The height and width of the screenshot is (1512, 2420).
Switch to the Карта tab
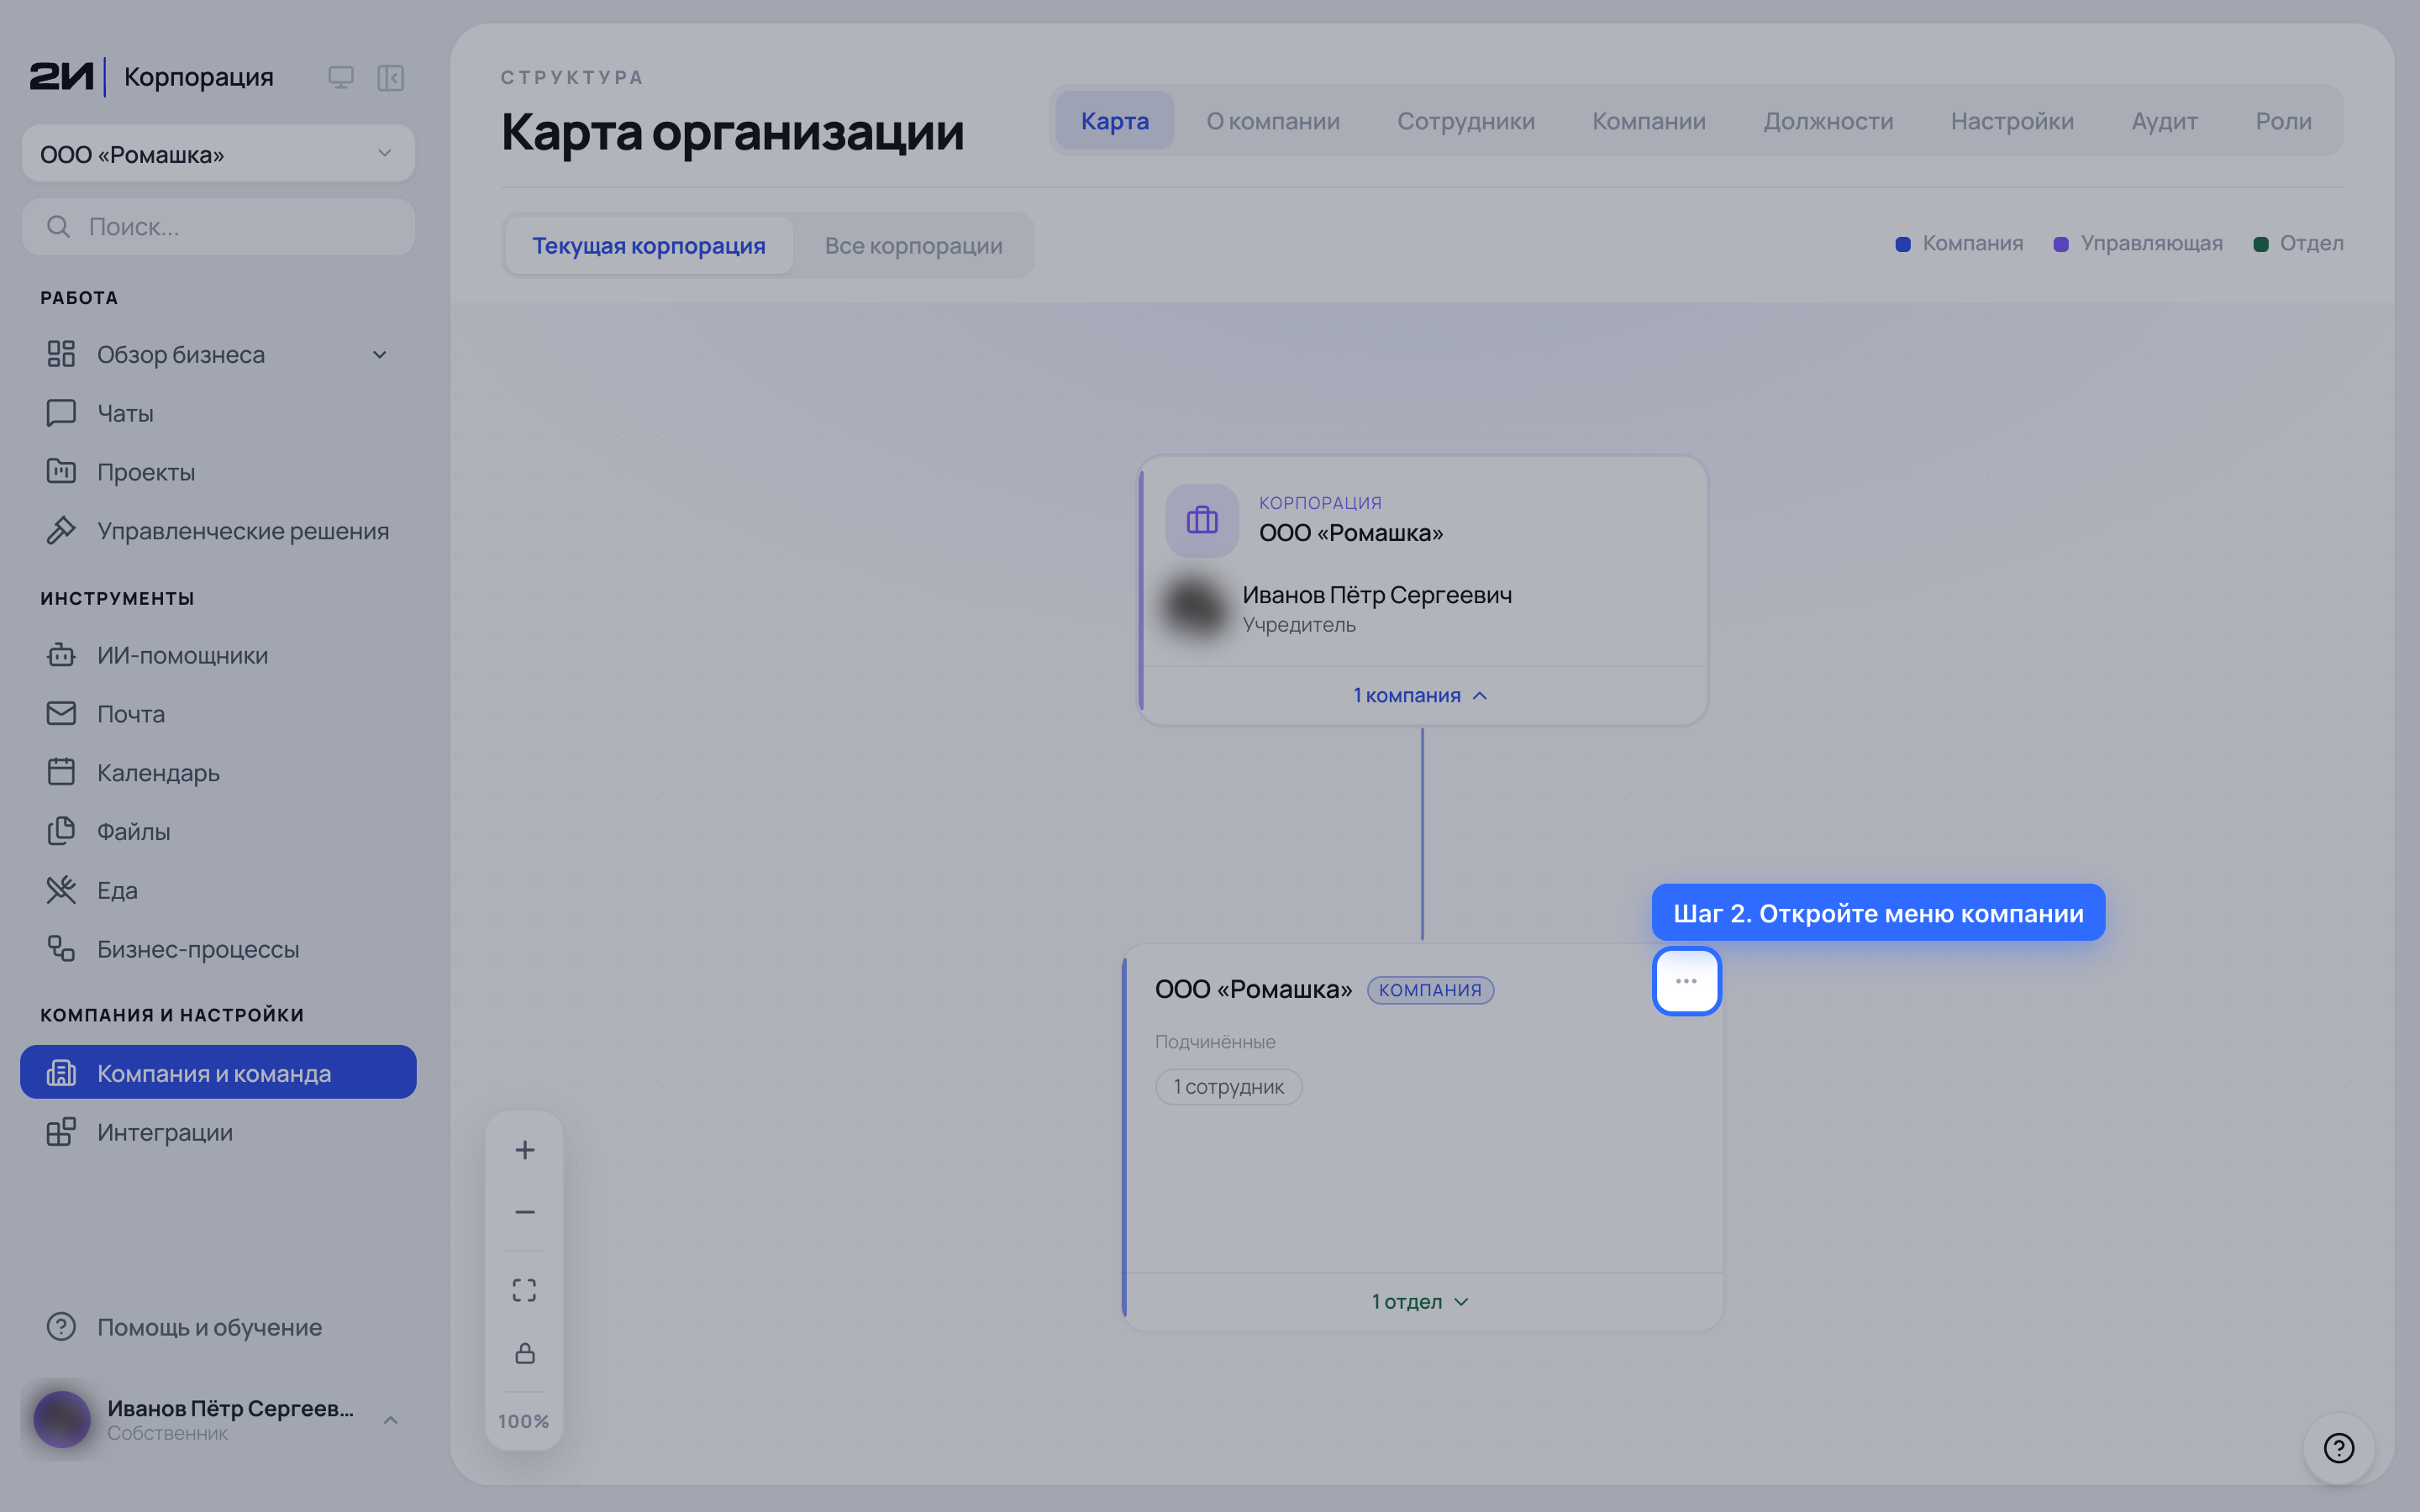coord(1115,121)
